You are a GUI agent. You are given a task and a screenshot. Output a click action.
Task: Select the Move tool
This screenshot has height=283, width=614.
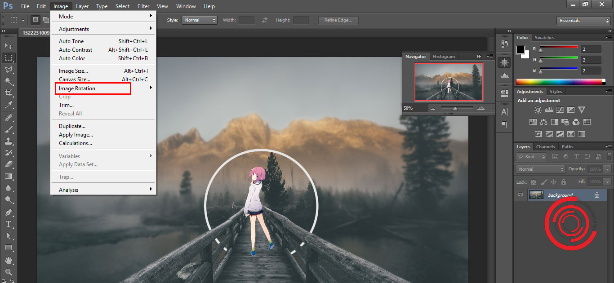[9, 46]
